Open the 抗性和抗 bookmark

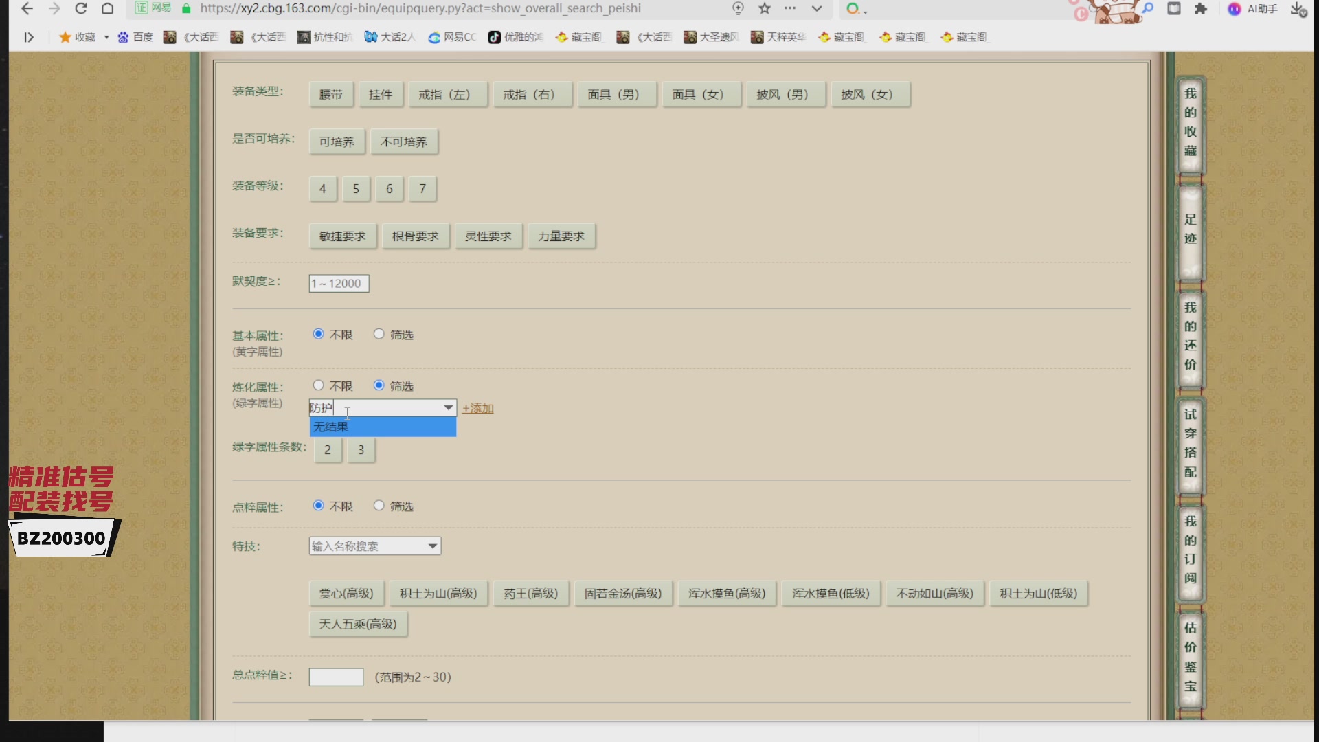click(x=325, y=37)
